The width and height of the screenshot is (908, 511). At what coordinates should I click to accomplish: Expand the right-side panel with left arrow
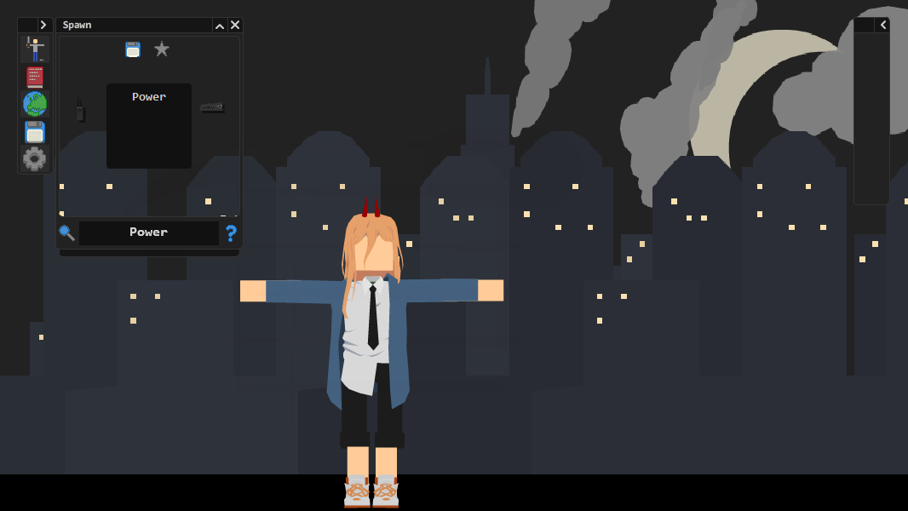(882, 25)
